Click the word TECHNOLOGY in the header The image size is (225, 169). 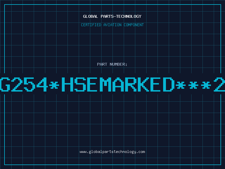129,16
